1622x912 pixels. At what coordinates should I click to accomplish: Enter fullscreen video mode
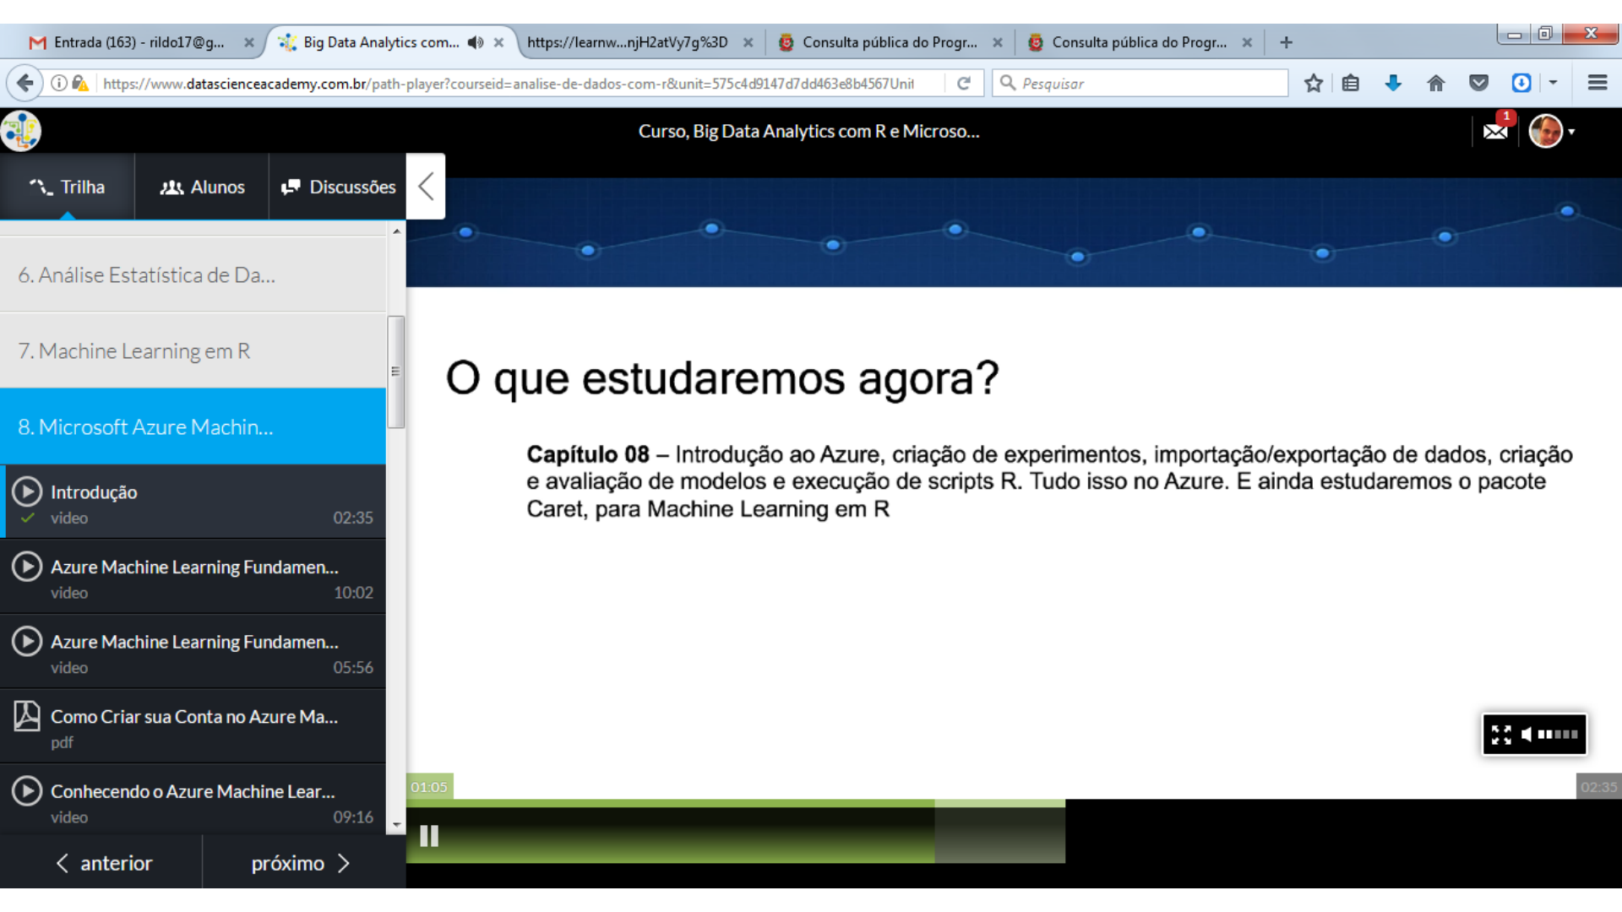(1501, 735)
